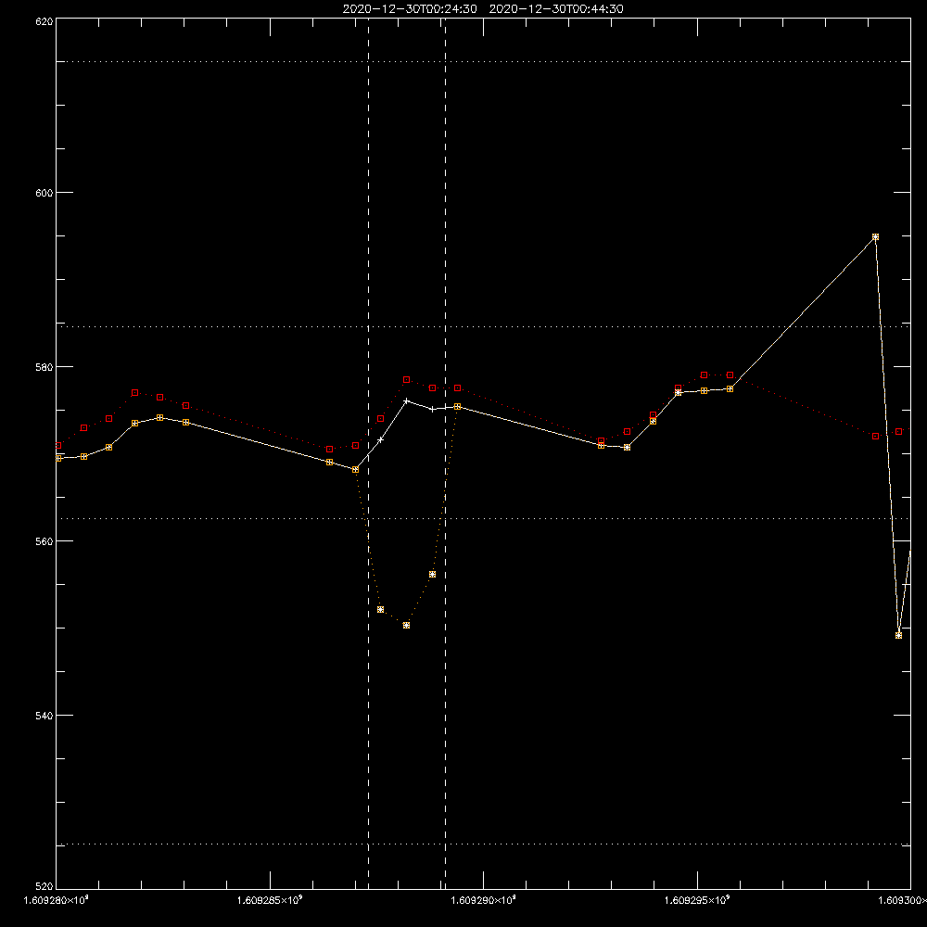Pick the low data point near 549 at right edge
This screenshot has width=927, height=927.
click(x=898, y=636)
